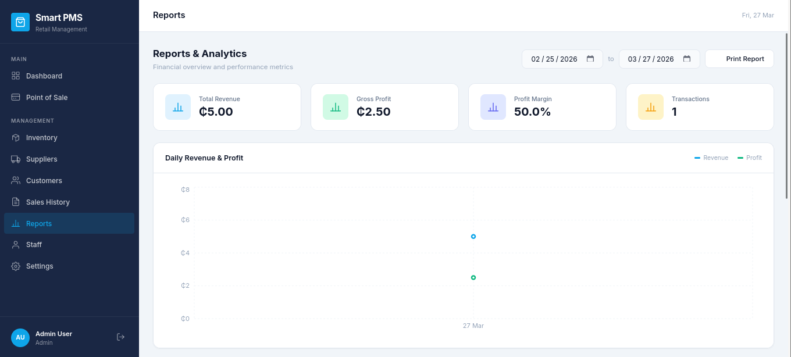Open the start date calendar picker

[x=590, y=59]
